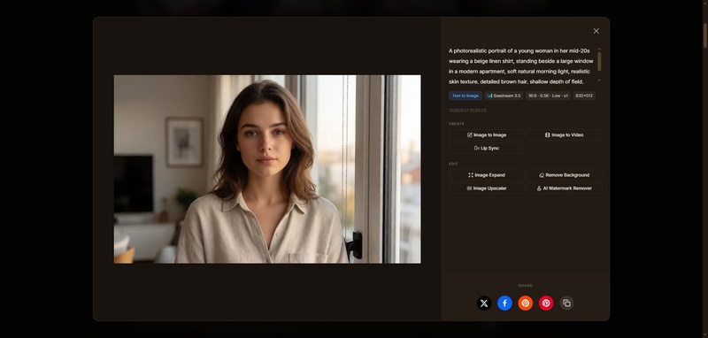Click the 16:9 · 0.5K · Low tag
This screenshot has height=338, width=708.
(x=548, y=96)
